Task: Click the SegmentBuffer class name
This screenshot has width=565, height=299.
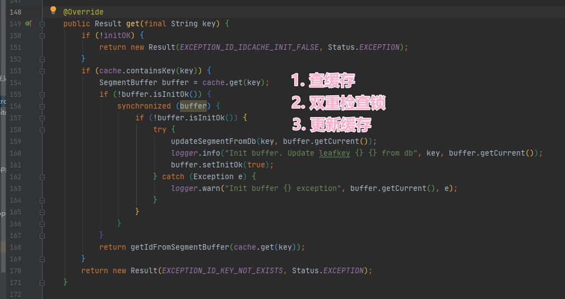Action: 128,82
